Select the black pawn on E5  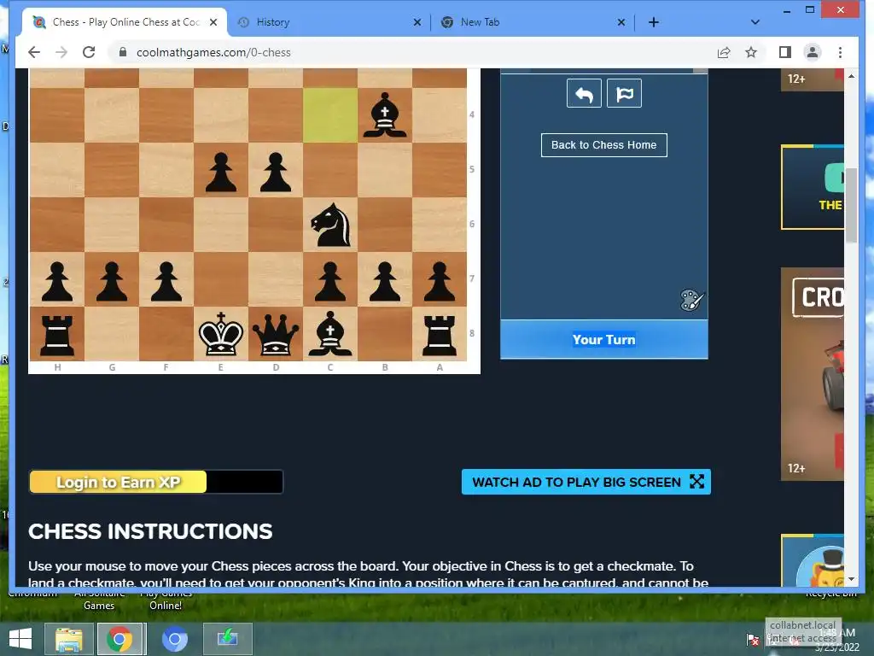pos(221,172)
